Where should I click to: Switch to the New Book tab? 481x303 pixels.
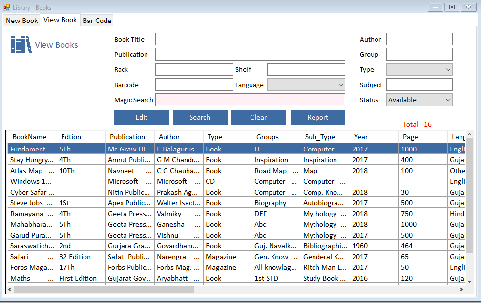21,21
